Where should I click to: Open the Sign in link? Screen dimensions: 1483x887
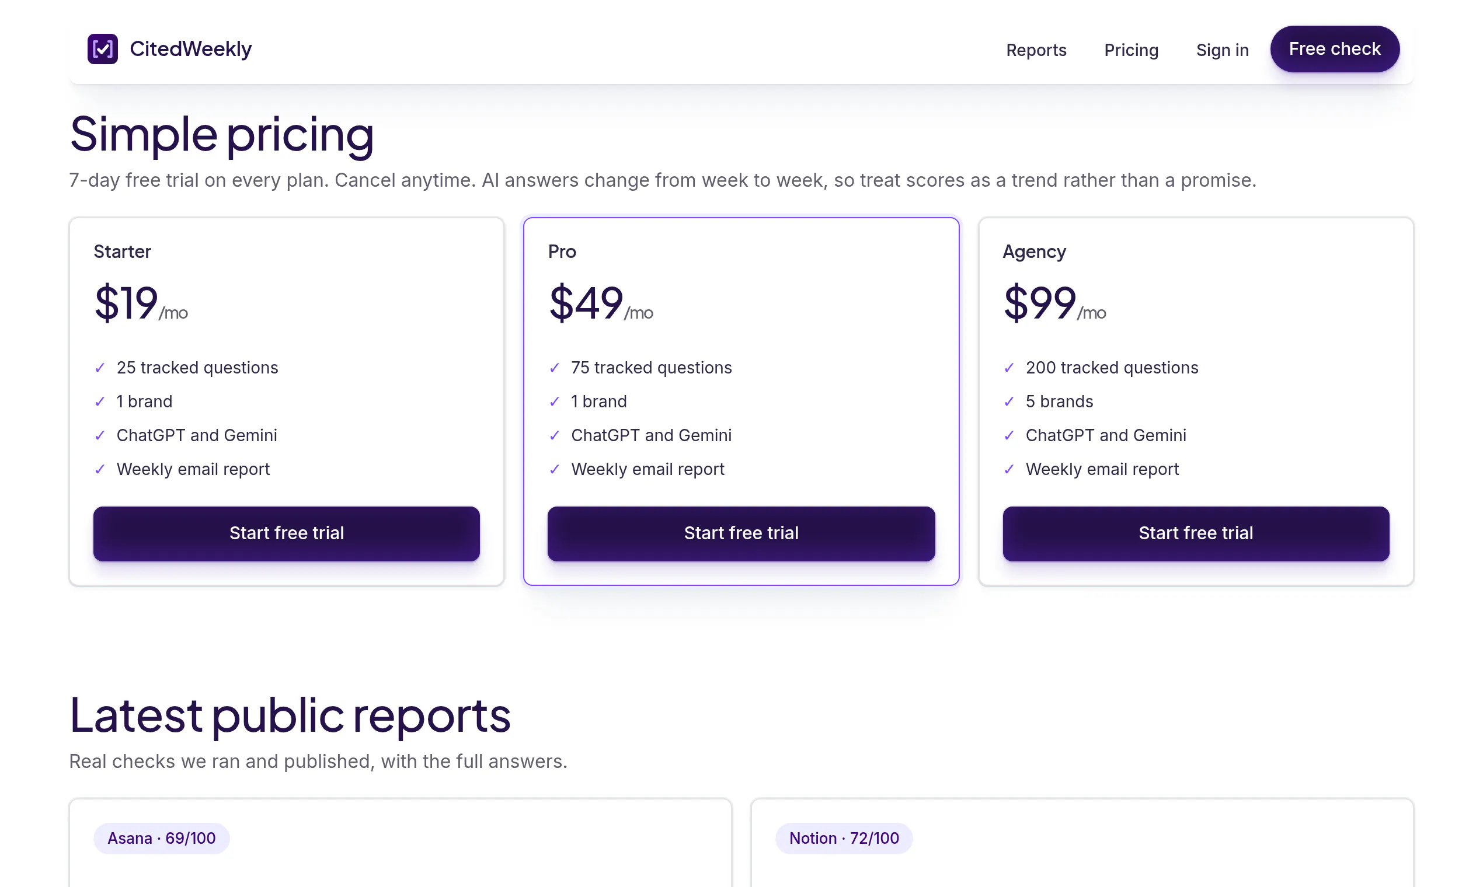(1221, 50)
